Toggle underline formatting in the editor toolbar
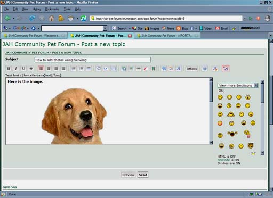Image resolution: width=273 pixels, height=198 pixels. point(23,69)
